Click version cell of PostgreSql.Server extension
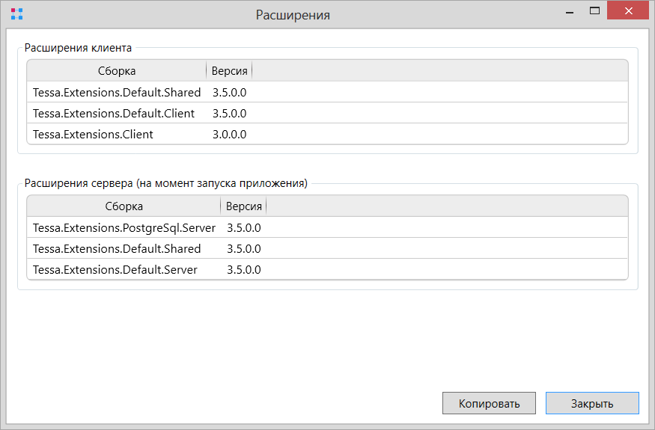Viewport: 655px width, 430px height. pos(244,228)
